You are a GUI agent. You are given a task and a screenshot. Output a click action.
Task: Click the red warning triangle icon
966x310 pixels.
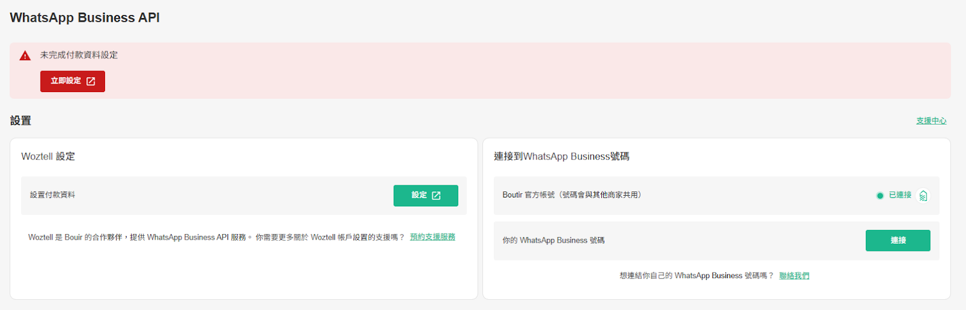coord(25,56)
